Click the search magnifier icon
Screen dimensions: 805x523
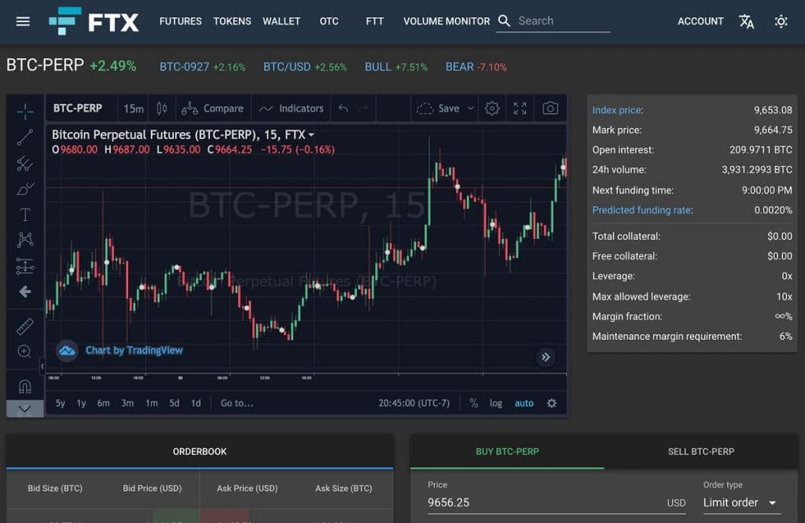pyautogui.click(x=504, y=21)
